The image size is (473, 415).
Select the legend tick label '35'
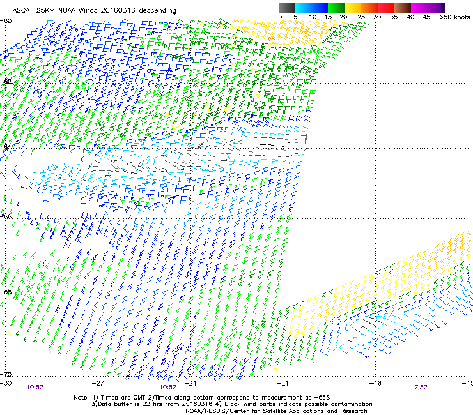coord(394,17)
